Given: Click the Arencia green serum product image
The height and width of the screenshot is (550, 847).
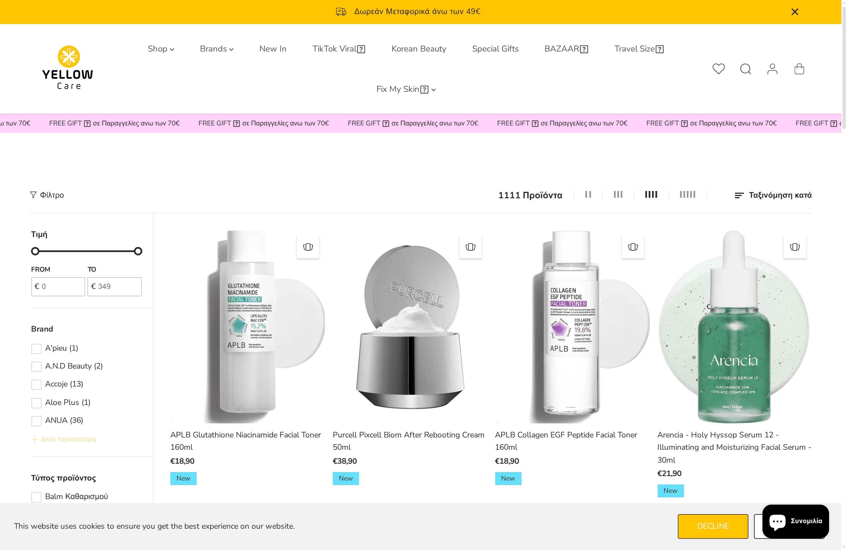Looking at the screenshot, I should pyautogui.click(x=734, y=327).
